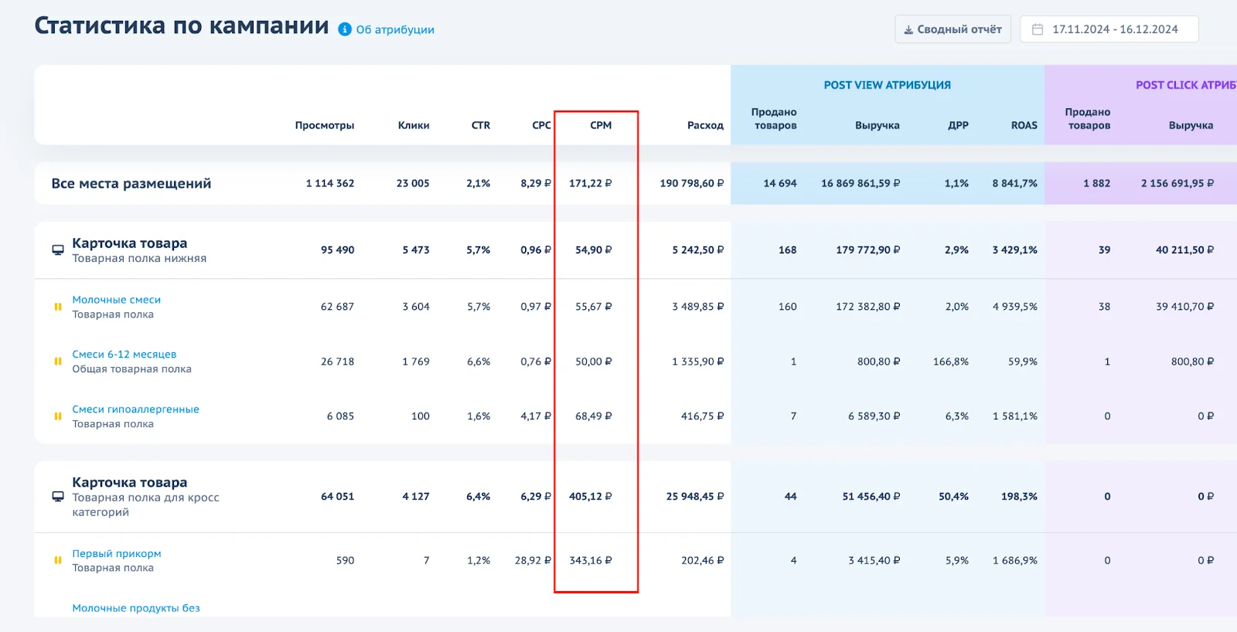
Task: Click monitor icon for кросс категорий placement
Action: coord(58,496)
